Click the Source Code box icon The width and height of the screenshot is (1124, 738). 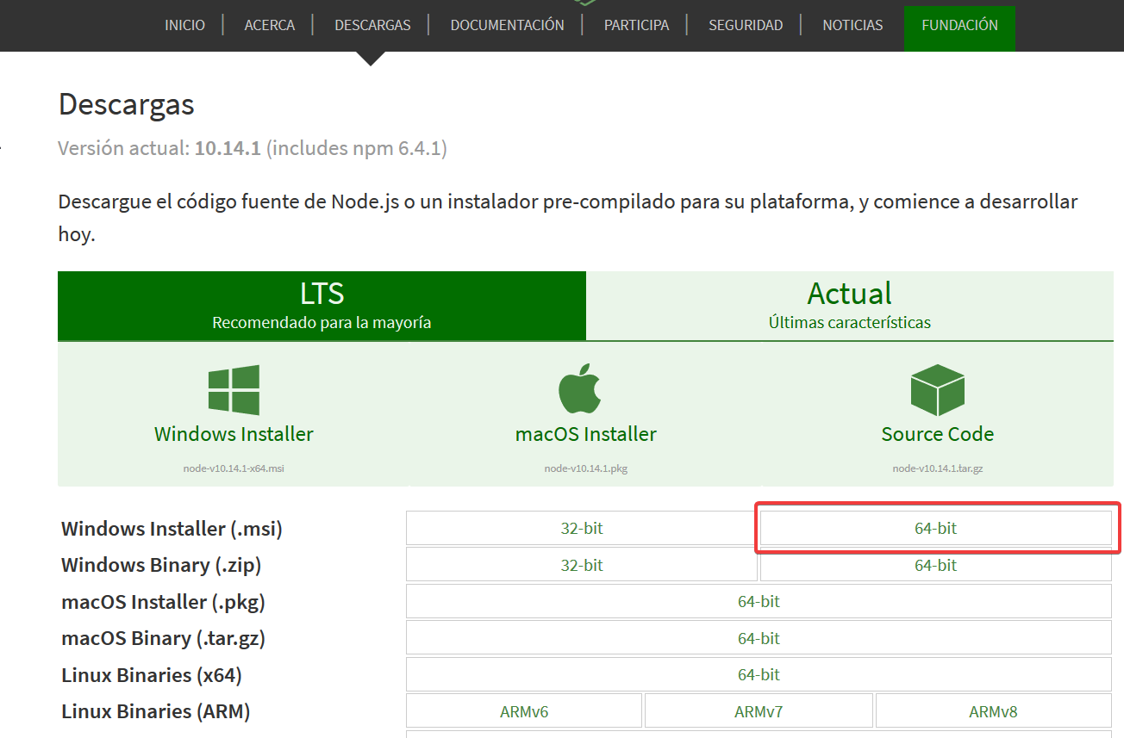tap(937, 389)
